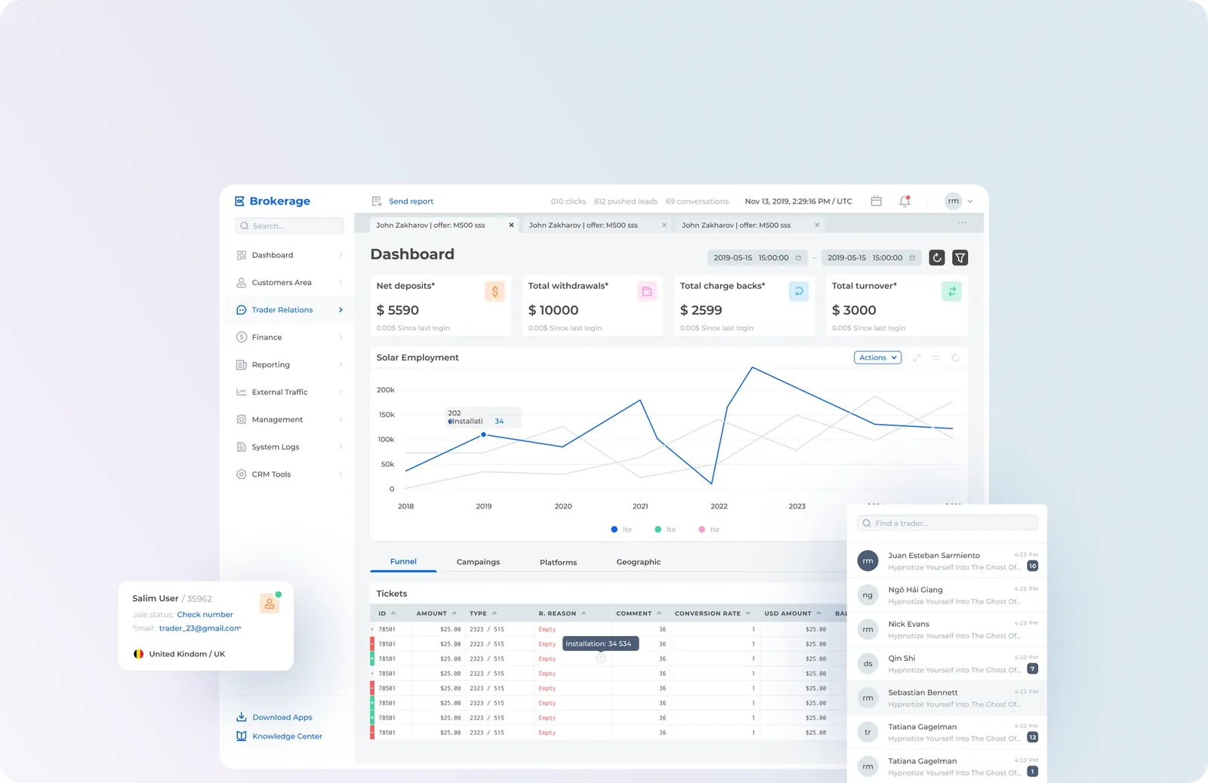1208x783 pixels.
Task: Open the Download Apps link
Action: (274, 717)
